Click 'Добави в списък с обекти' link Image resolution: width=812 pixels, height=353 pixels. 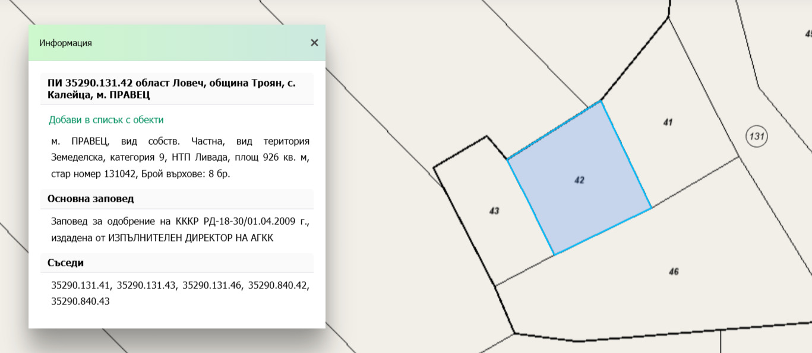pyautogui.click(x=106, y=120)
